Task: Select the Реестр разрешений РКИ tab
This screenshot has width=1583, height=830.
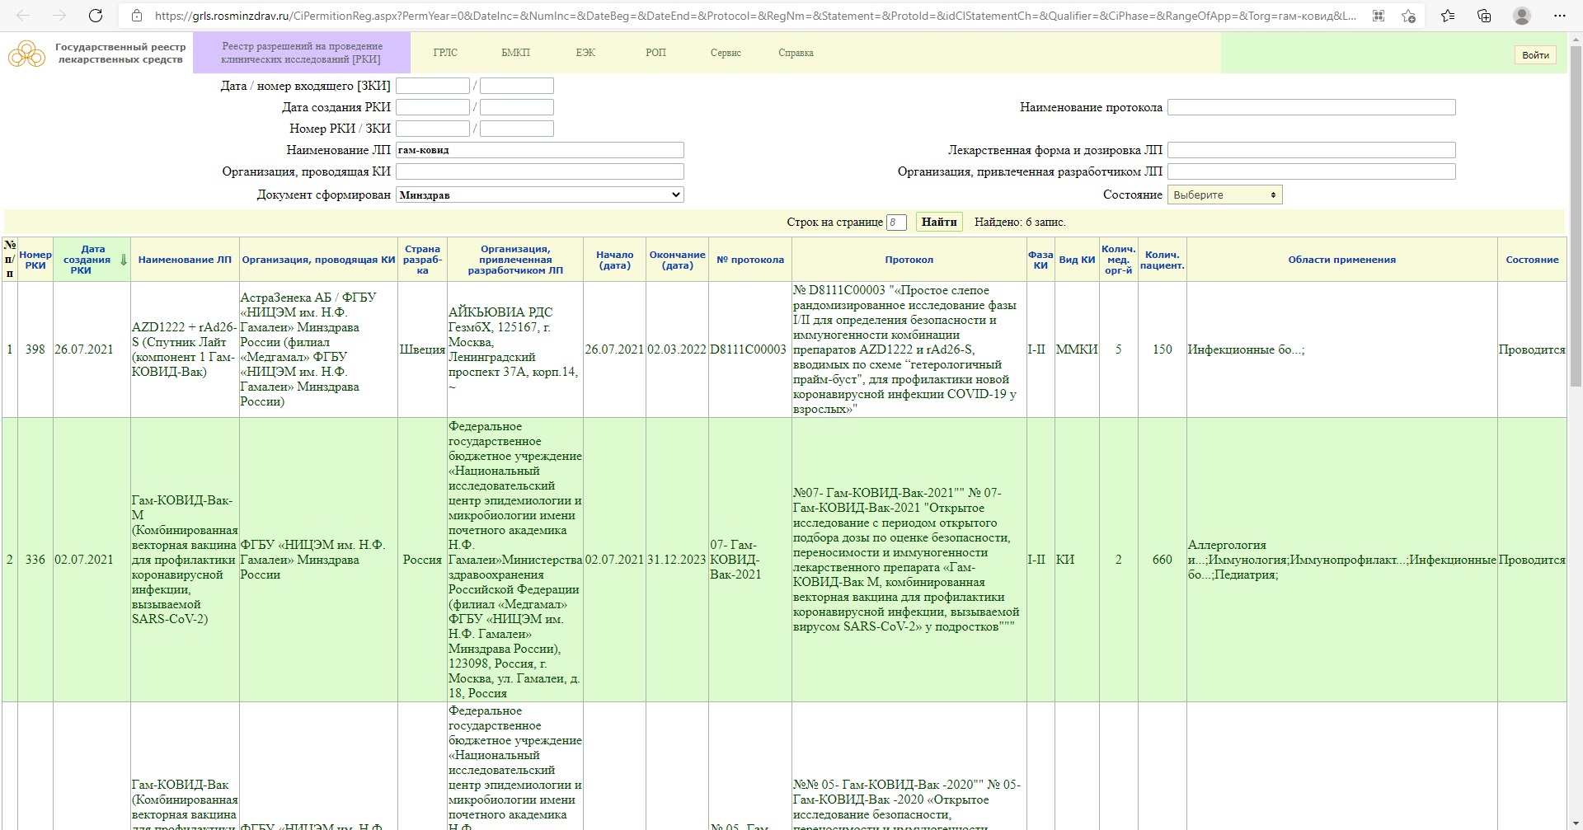Action: (302, 53)
